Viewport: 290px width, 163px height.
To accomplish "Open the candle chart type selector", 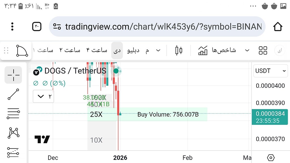I will 178,50.
